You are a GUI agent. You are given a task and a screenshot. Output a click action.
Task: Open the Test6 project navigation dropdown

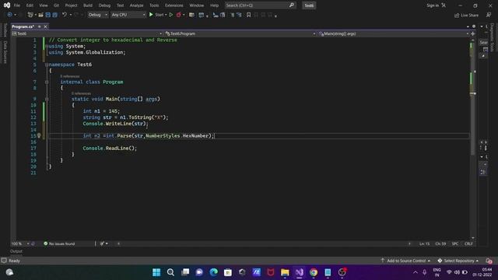click(86, 33)
